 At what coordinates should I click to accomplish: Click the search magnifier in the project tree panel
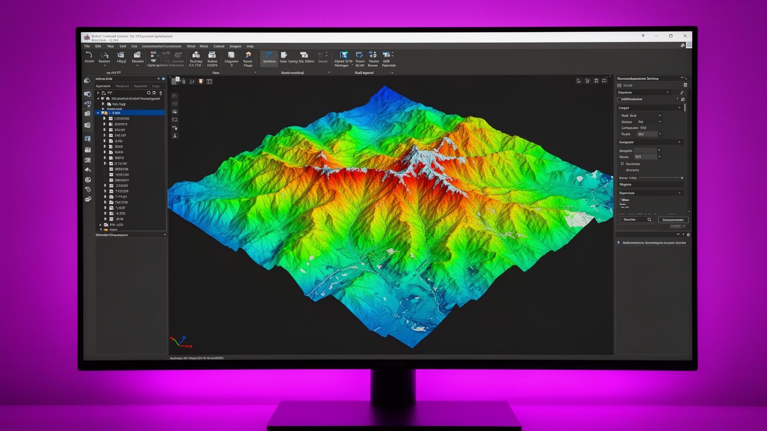click(x=149, y=93)
